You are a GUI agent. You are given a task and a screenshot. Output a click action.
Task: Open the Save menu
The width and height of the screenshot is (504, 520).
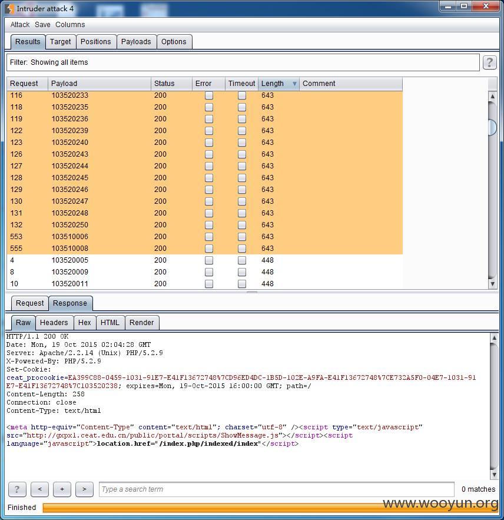click(x=42, y=25)
